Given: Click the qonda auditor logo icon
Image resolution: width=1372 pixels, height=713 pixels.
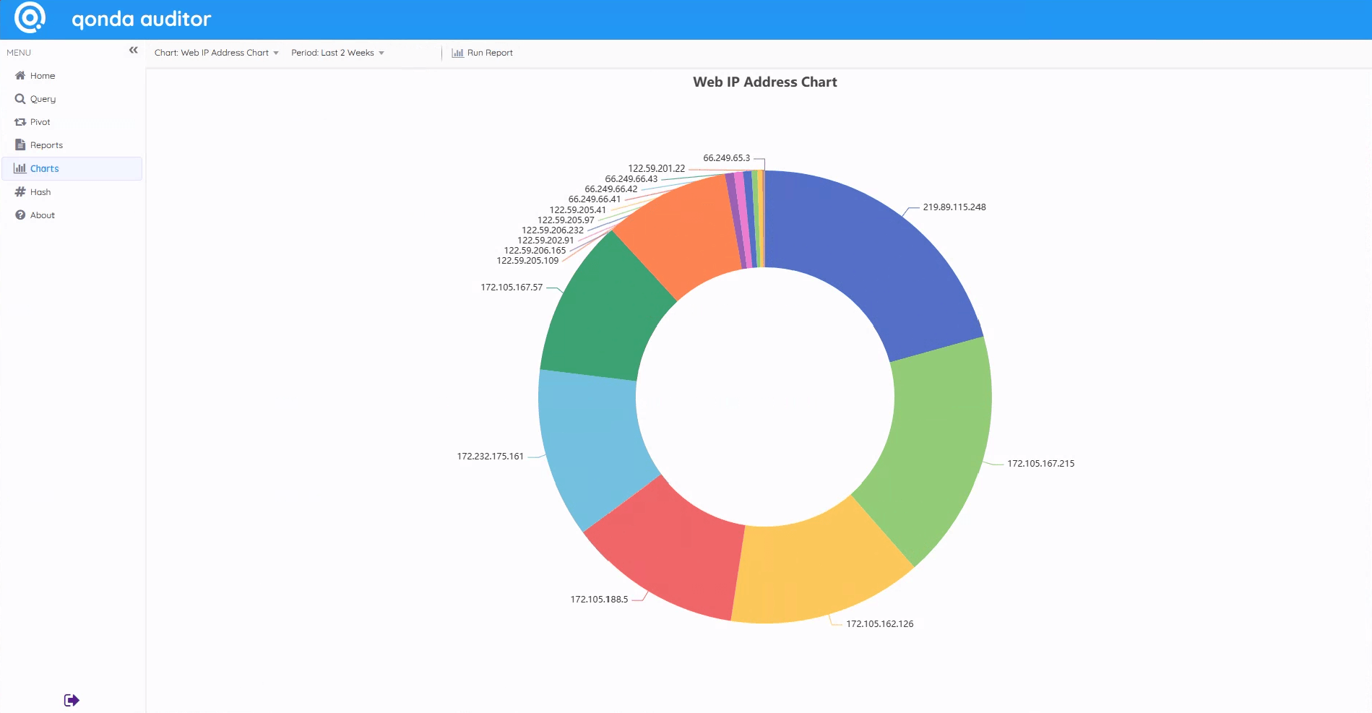Looking at the screenshot, I should [29, 18].
